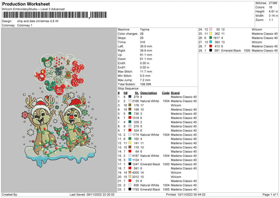Select 'Emerald Black' in stop row 17
280x198 pixels.
tap(150, 164)
